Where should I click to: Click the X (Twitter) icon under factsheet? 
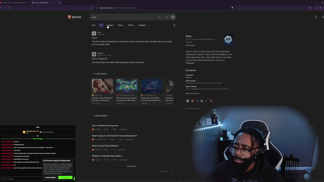pyautogui.click(x=206, y=101)
